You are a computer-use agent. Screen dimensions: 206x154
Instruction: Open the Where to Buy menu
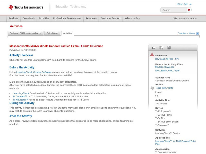pos(132,18)
